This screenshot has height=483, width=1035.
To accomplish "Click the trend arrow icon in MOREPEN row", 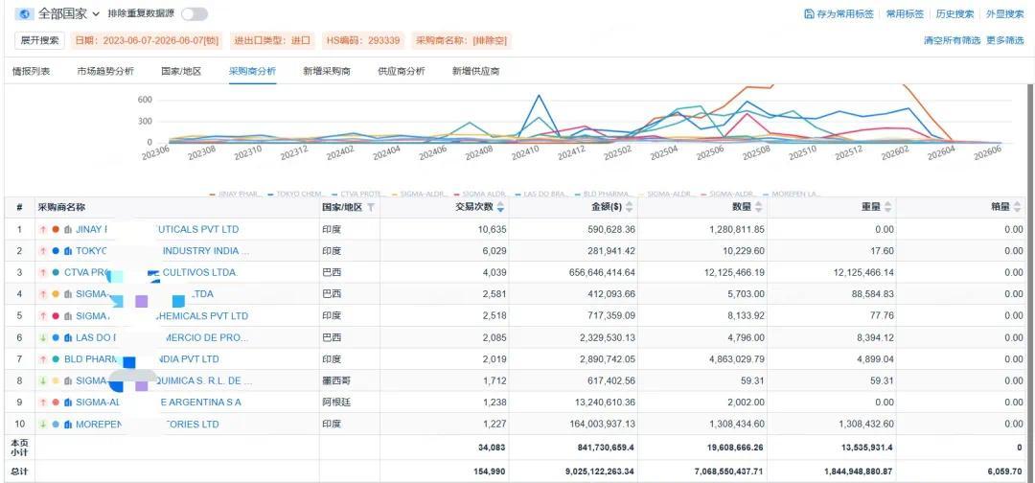I will click(43, 425).
